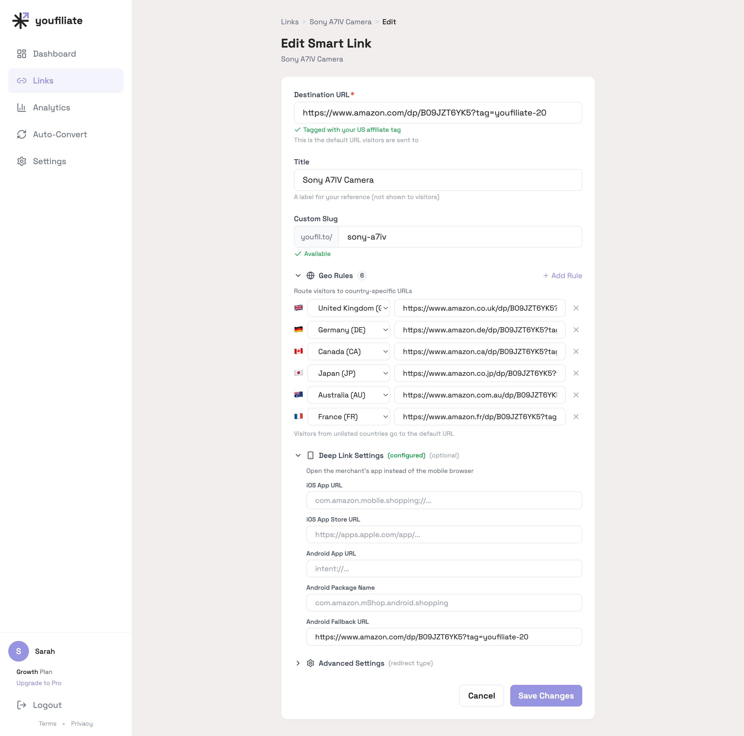Expand the Advanced Settings chevron
744x736 pixels.
click(x=298, y=663)
